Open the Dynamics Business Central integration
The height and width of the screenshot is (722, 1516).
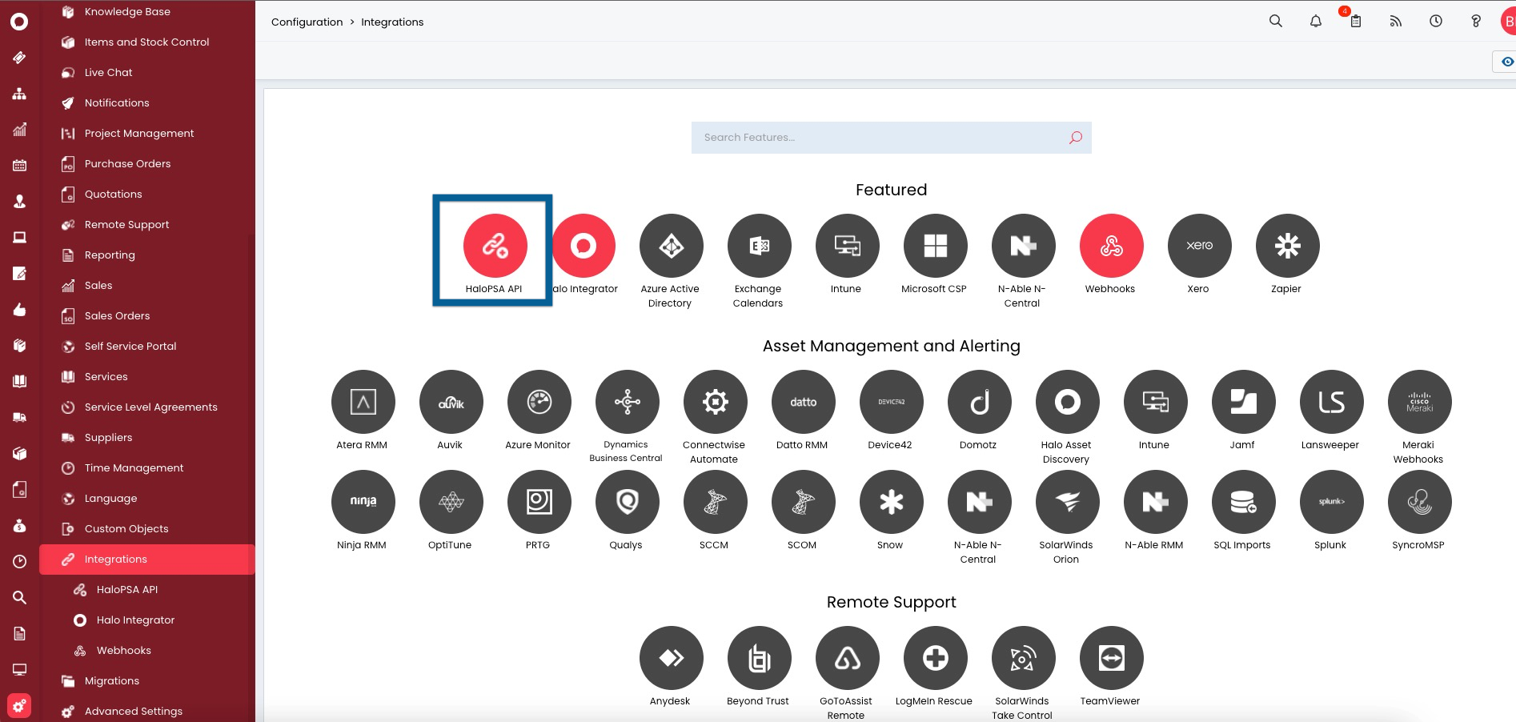pos(627,402)
